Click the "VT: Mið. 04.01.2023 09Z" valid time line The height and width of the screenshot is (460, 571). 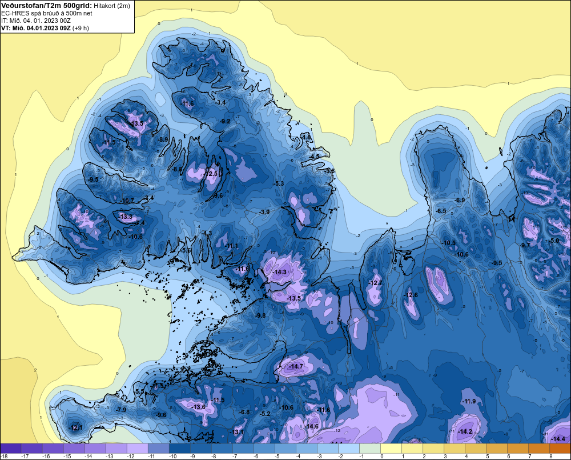pos(35,28)
